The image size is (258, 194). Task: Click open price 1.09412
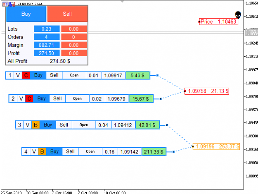[123, 125]
